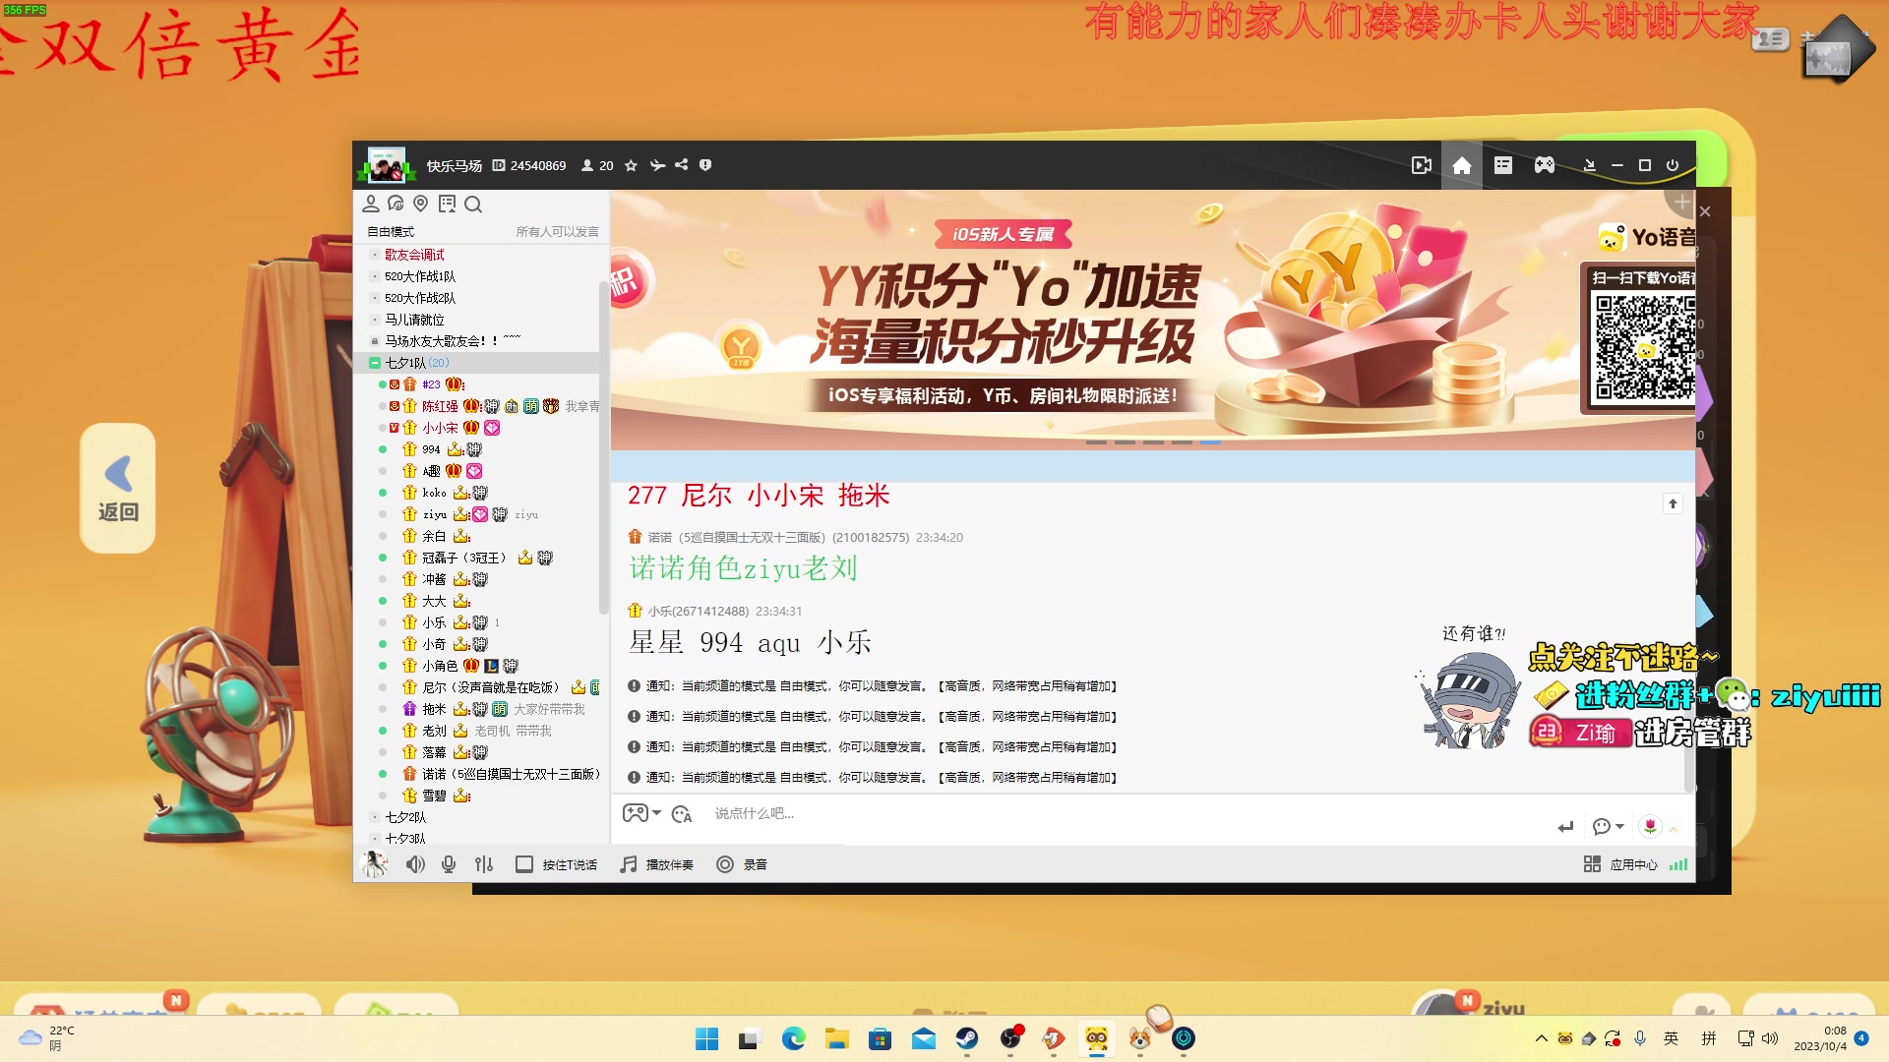1889x1062 pixels.
Task: Click the favorite star icon in channel header
Action: point(631,165)
